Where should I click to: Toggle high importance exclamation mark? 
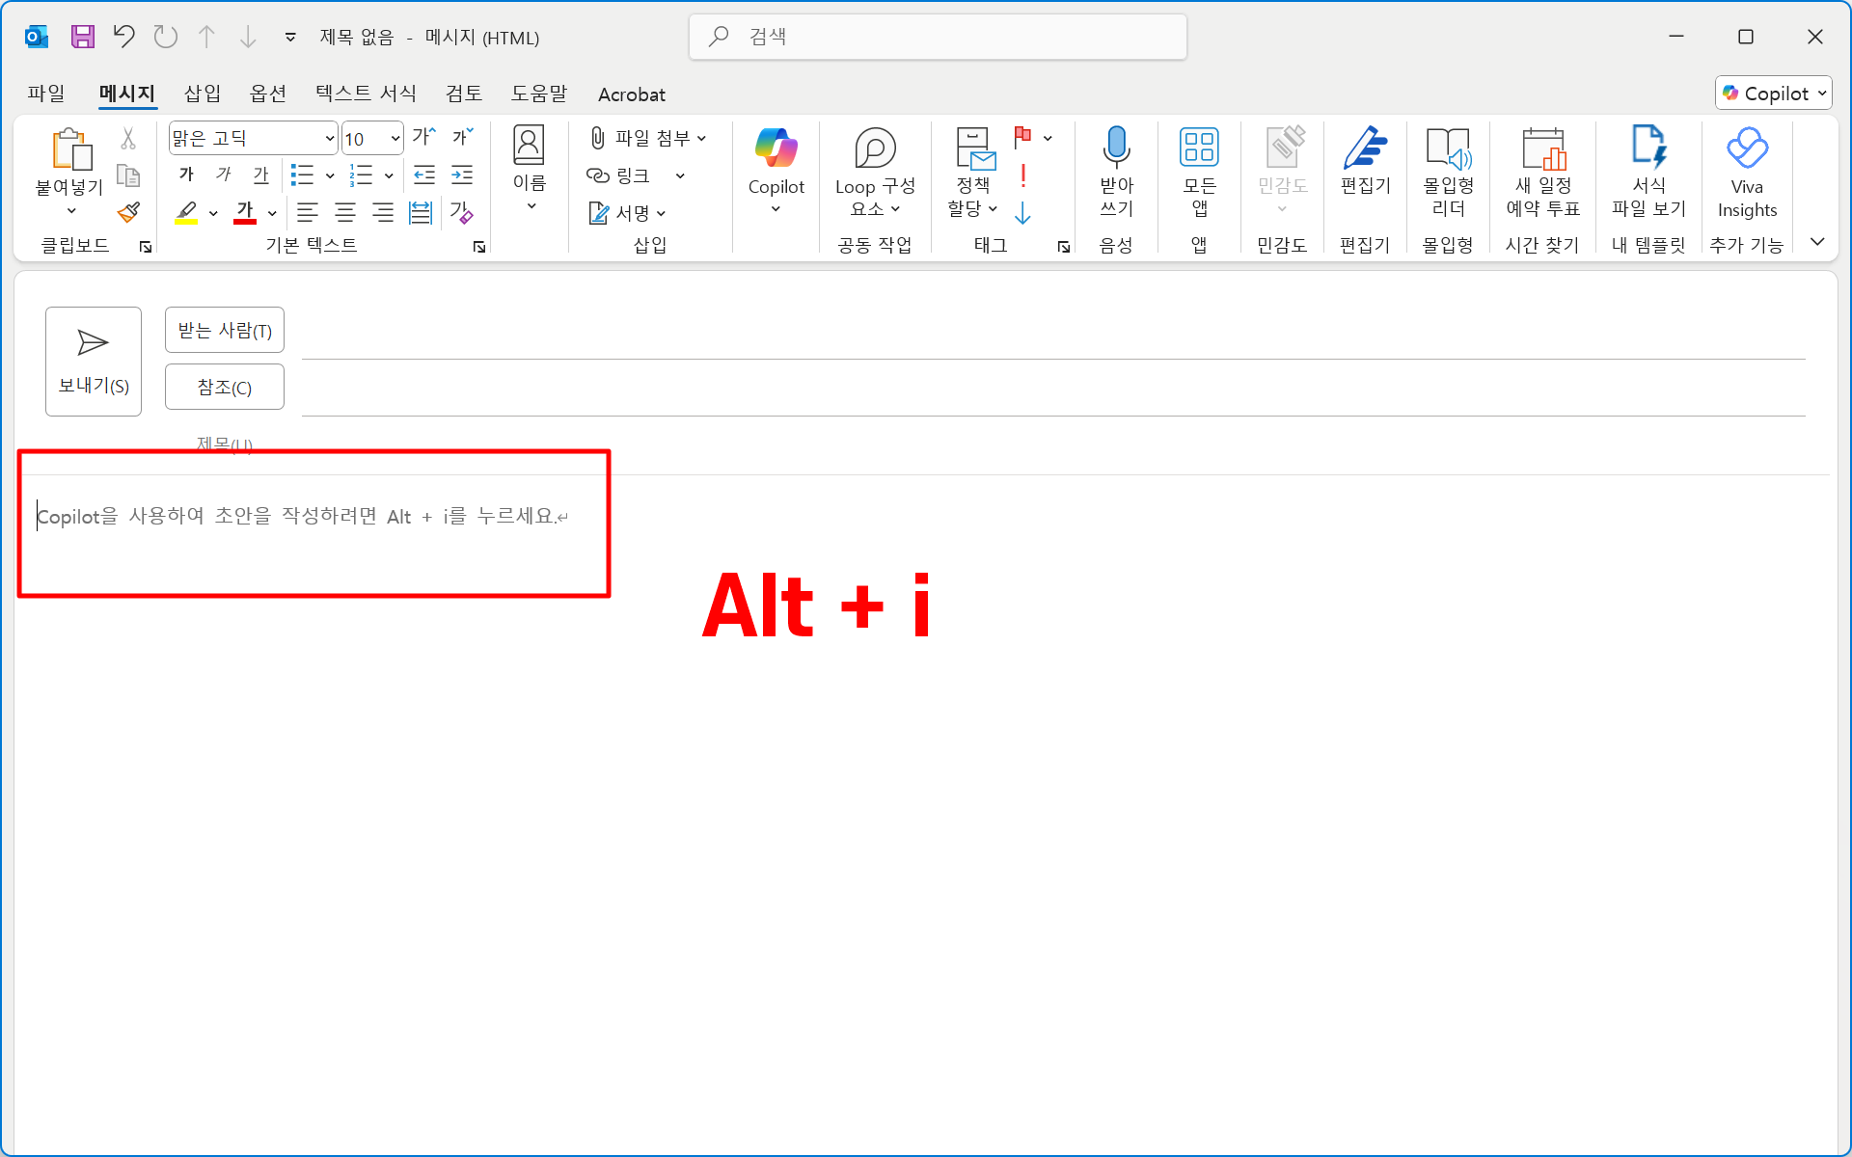[x=1022, y=175]
